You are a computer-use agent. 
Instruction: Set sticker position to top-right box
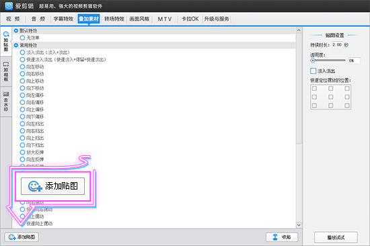click(347, 89)
